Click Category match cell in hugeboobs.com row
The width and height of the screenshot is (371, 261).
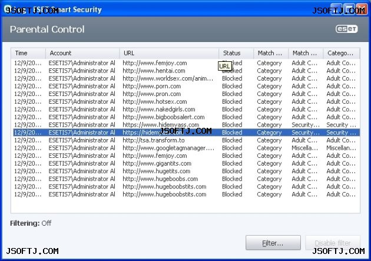point(269,179)
